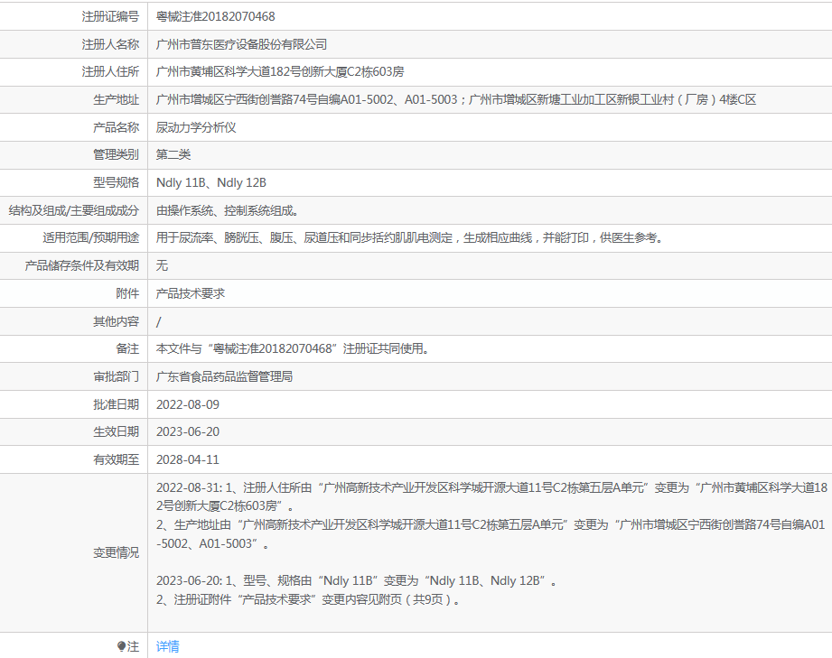Click the 管理类别 label
The height and width of the screenshot is (658, 832).
pos(117,154)
